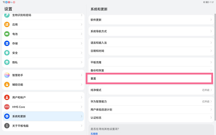Image resolution: width=216 pixels, height=135 pixels.
Task: Tap the 安全 shield icon
Action: tap(7, 53)
